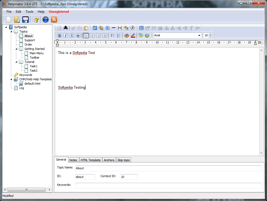Click the orange RSS feed icon
Image resolution: width=267 pixels, height=201 pixels.
(54, 20)
